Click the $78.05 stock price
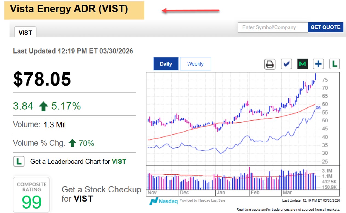Viewport: 346px width, 213px height. point(42,79)
